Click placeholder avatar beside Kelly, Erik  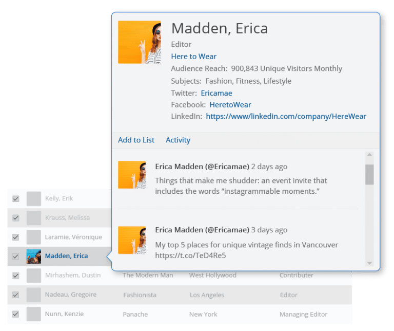click(34, 199)
